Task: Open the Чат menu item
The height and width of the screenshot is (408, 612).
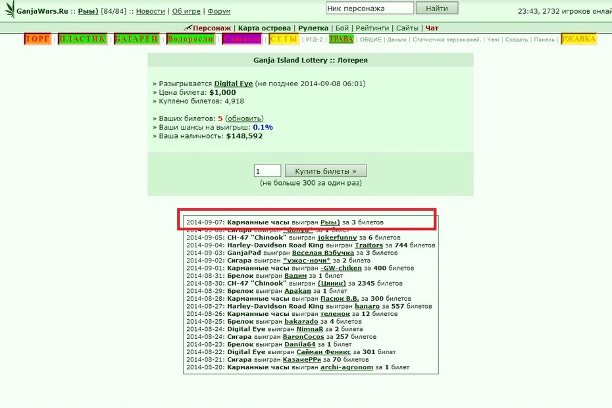Action: 432,28
